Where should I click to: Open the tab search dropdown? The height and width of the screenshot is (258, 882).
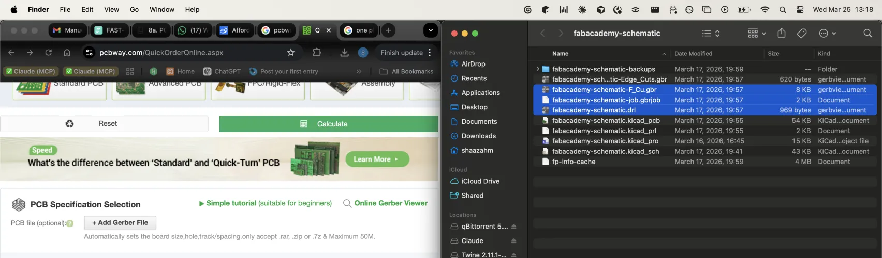click(431, 30)
